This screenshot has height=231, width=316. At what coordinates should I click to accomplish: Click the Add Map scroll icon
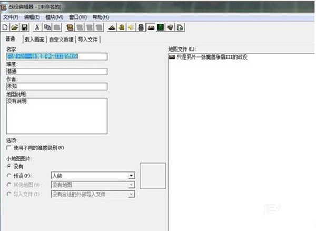click(x=70, y=27)
